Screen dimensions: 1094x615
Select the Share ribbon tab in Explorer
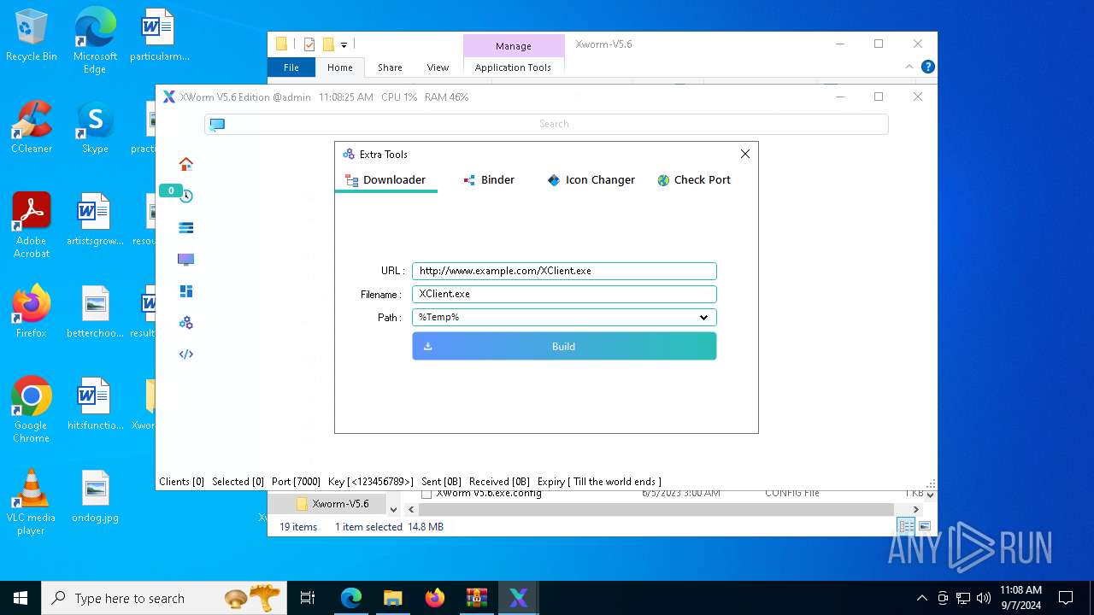[x=390, y=67]
